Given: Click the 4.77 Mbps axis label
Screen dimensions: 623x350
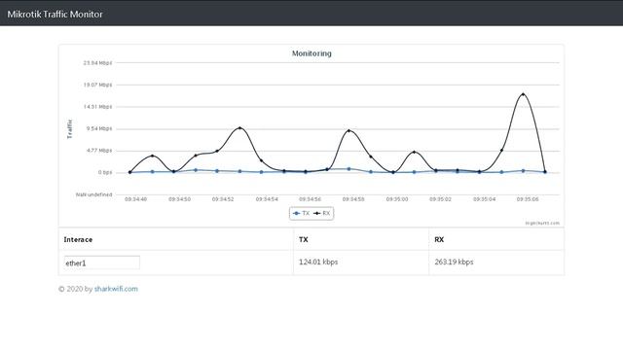Looking at the screenshot, I should (99, 151).
